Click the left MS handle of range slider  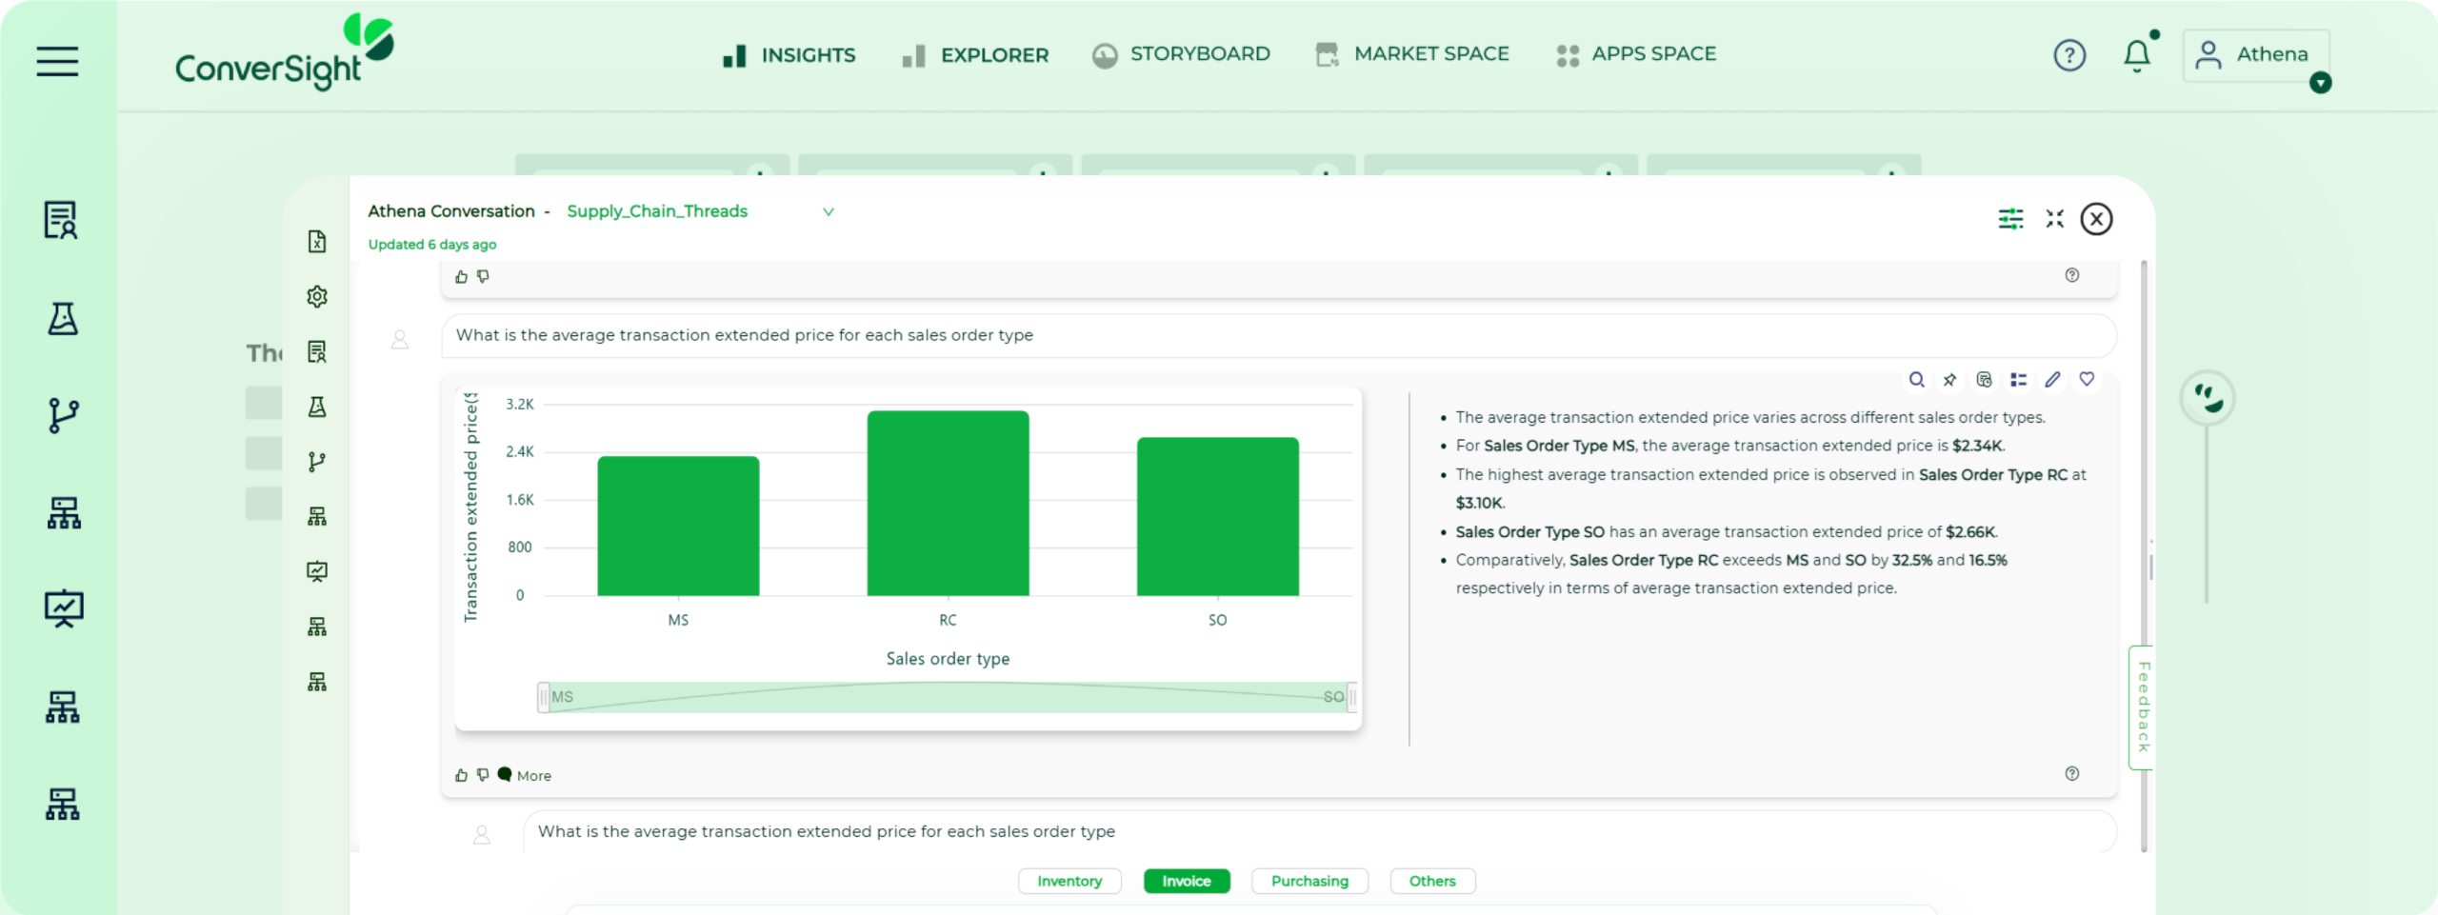543,697
